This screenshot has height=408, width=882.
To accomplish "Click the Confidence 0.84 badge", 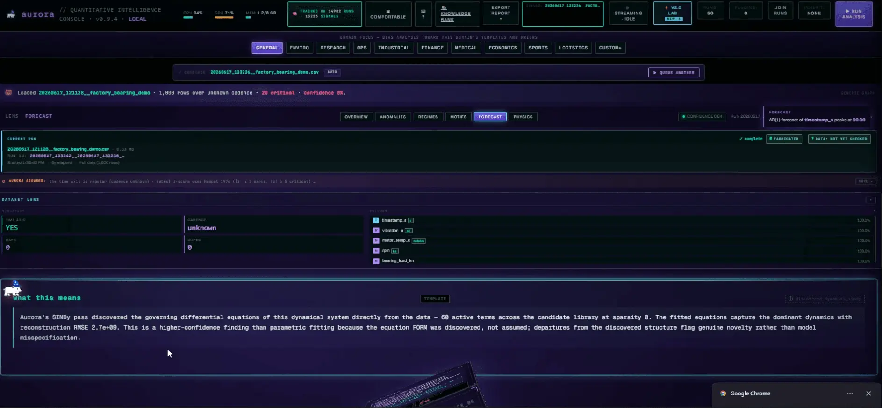I will point(702,116).
